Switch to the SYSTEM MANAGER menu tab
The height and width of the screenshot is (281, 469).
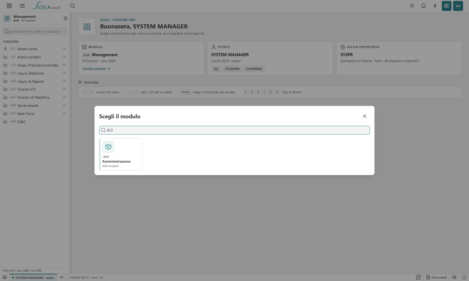[33, 278]
